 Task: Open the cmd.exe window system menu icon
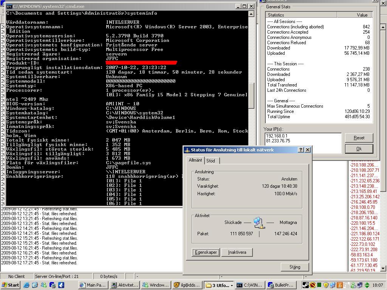tap(9, 6)
